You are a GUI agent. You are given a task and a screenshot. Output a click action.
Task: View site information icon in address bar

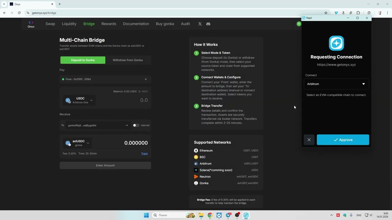coord(28,13)
